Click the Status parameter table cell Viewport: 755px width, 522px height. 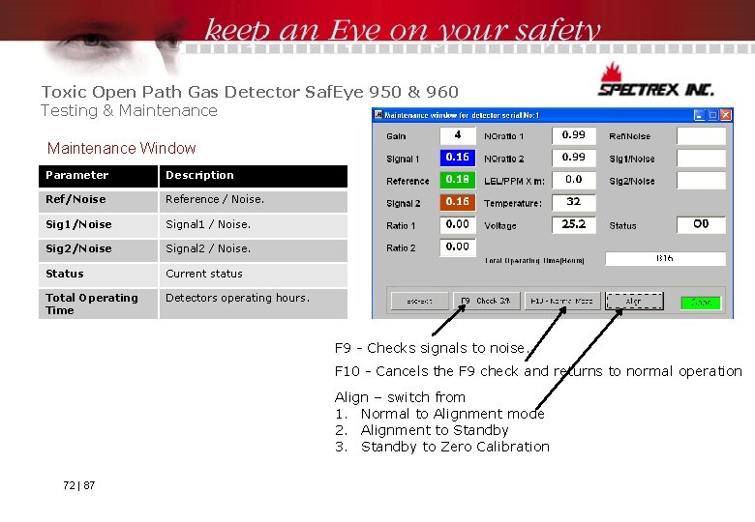(98, 275)
